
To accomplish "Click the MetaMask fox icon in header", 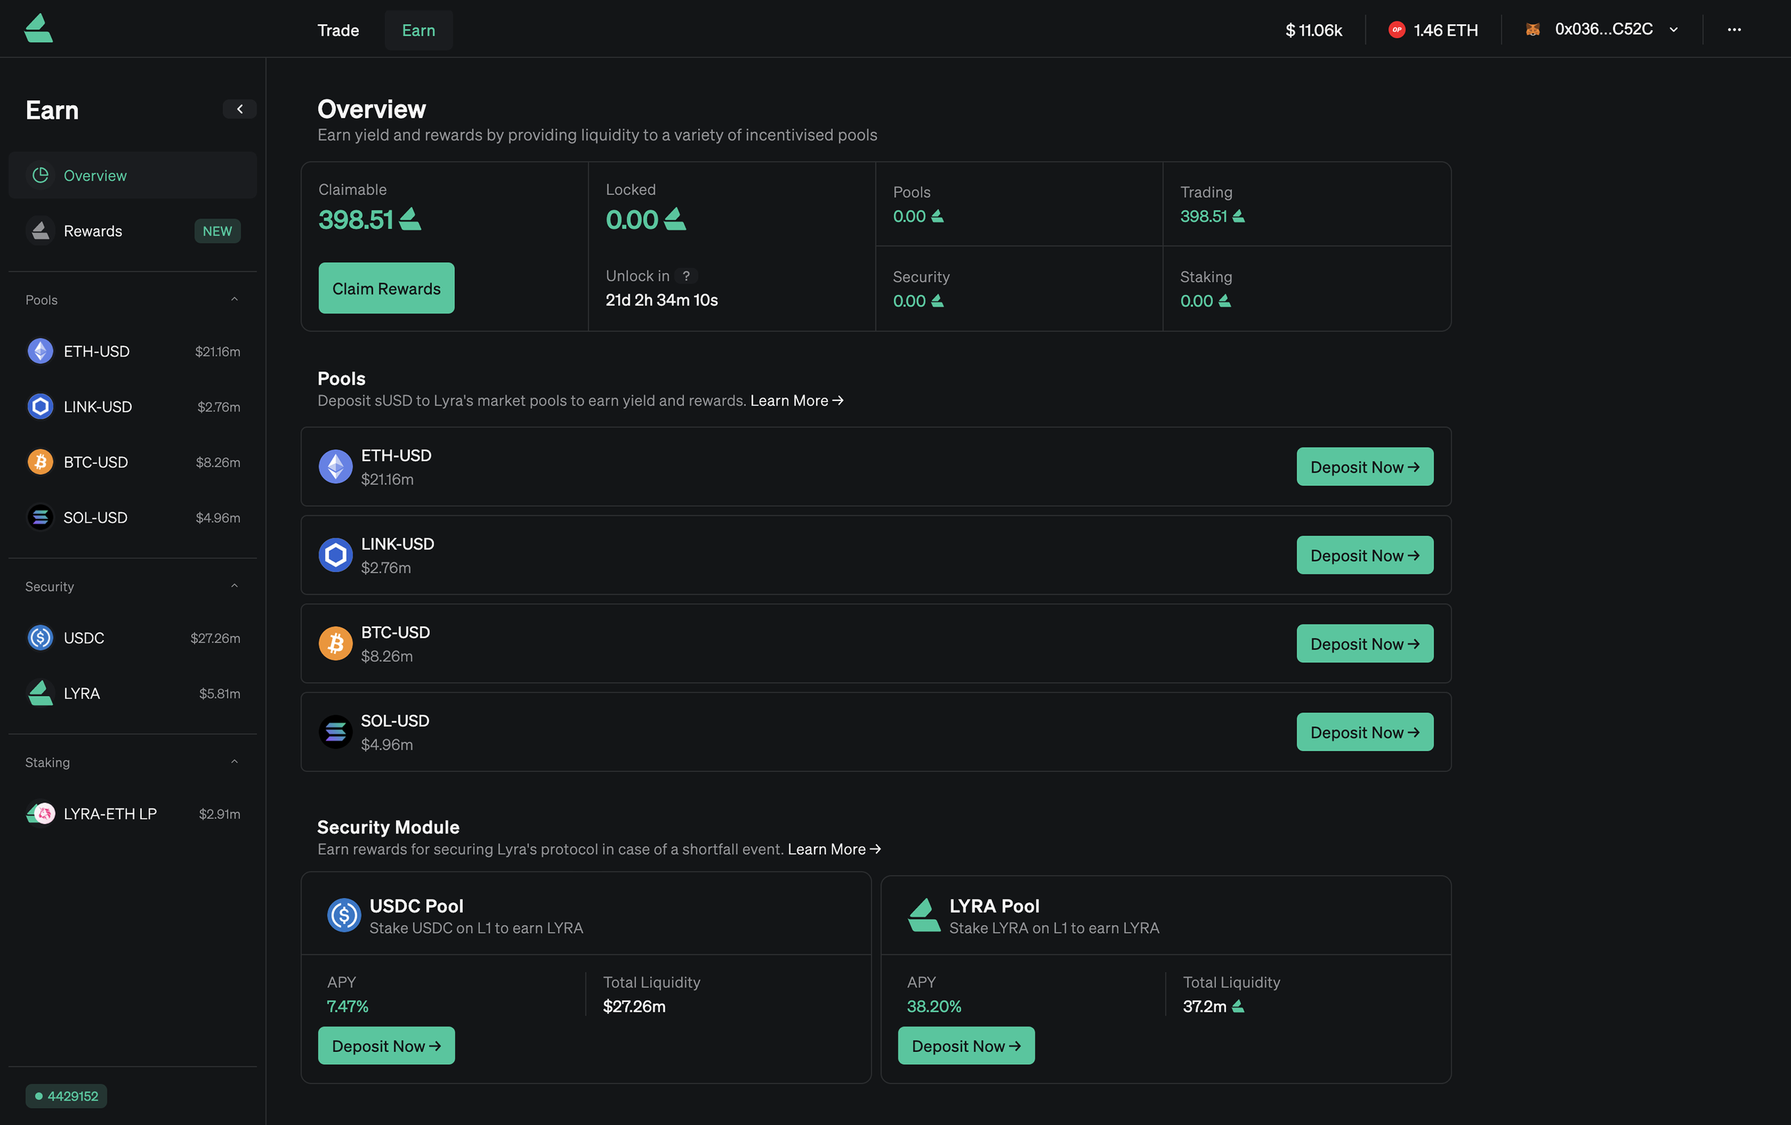I will click(x=1533, y=28).
